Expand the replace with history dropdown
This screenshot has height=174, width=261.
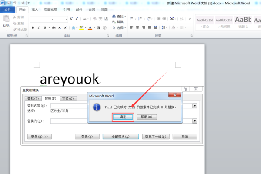tap(195, 121)
